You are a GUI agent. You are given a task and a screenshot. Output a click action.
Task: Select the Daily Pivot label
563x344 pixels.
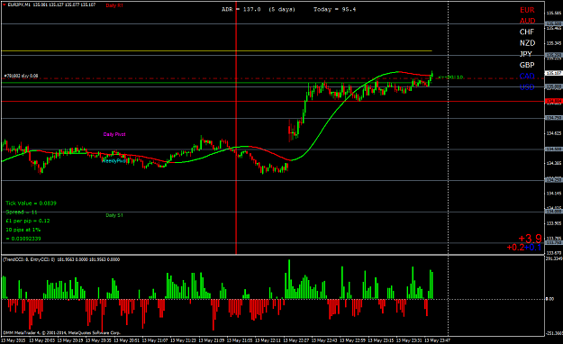tap(114, 134)
